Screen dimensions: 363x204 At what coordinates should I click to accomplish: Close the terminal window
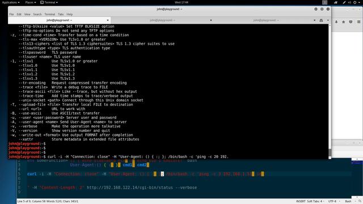tap(328, 9)
